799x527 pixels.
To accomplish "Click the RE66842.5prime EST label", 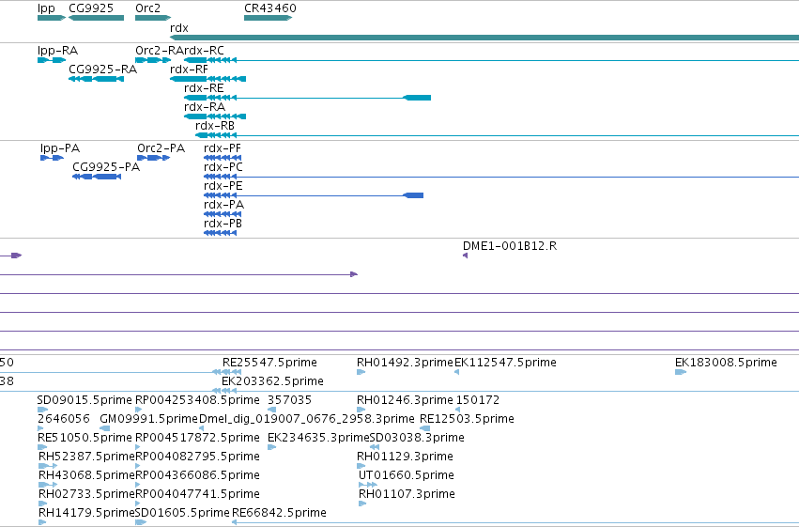I will [279, 513].
